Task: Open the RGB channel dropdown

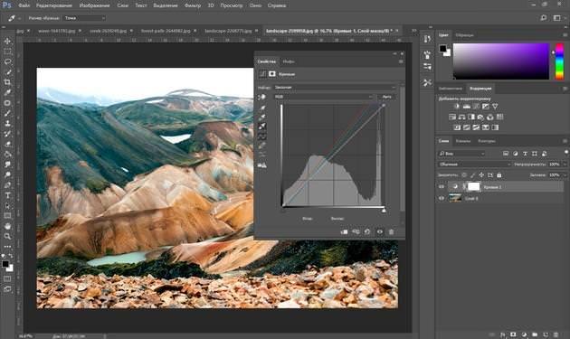Action: (324, 97)
